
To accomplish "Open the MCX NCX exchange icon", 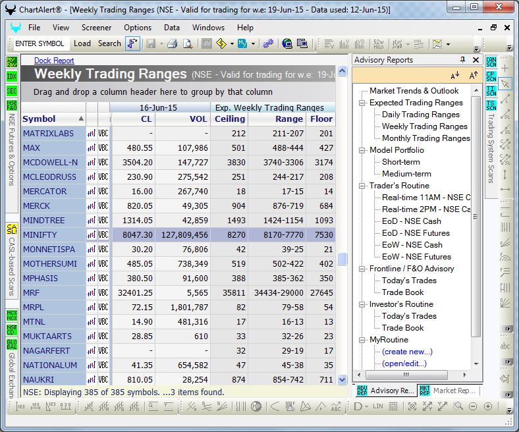I will point(12,315).
